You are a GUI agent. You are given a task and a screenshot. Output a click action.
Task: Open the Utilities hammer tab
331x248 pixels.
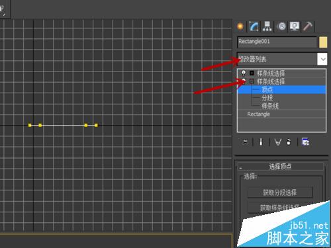pyautogui.click(x=308, y=26)
